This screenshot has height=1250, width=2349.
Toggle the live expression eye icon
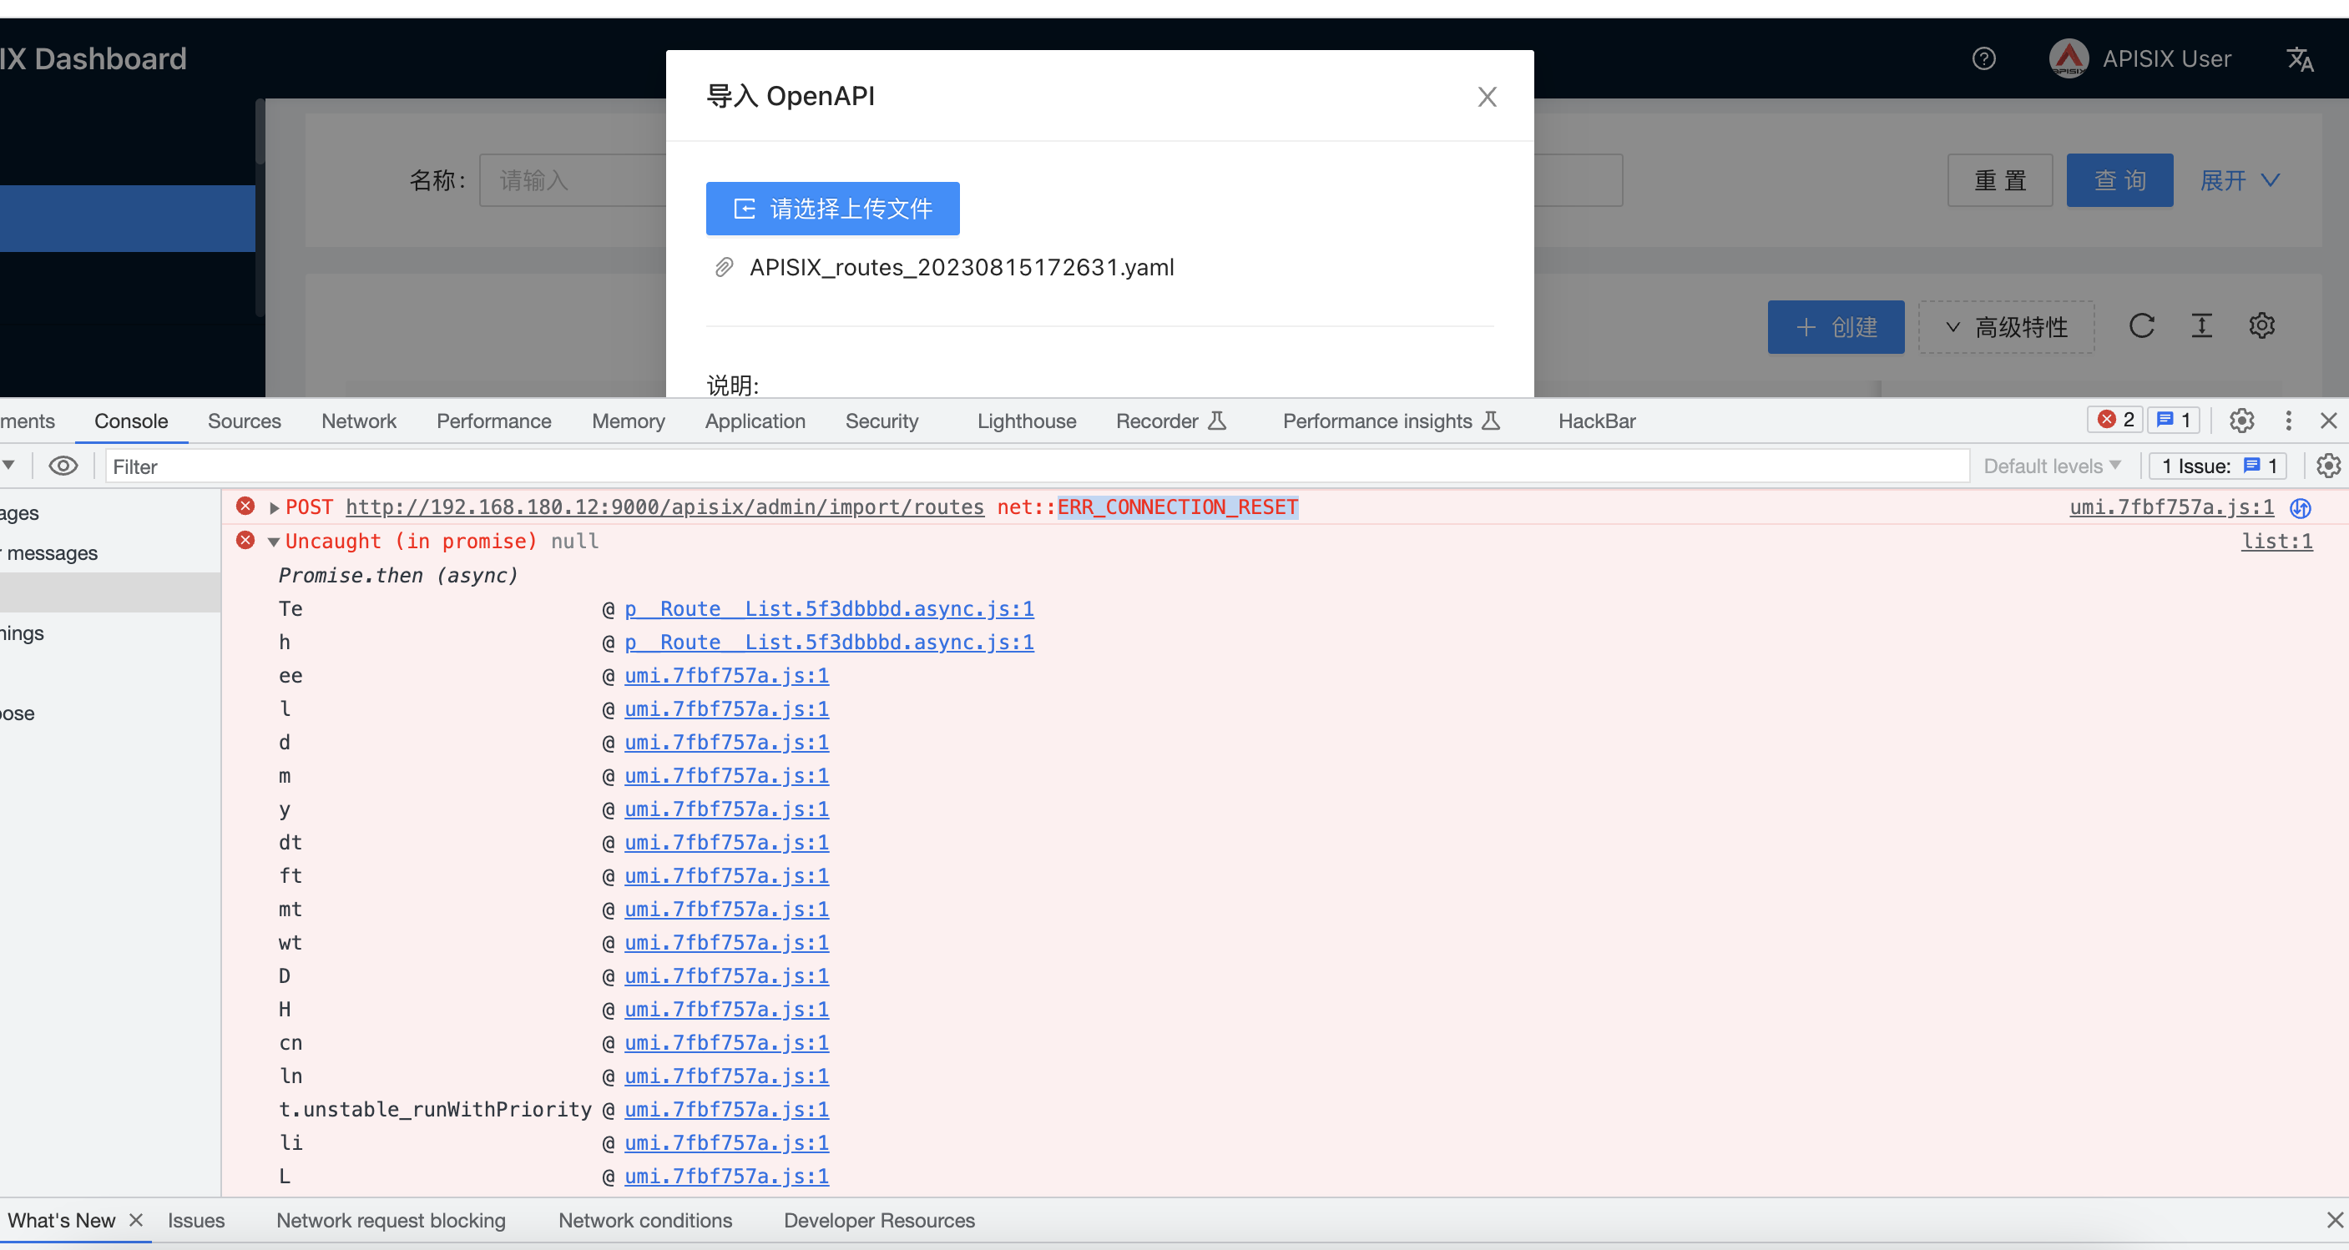coord(62,465)
